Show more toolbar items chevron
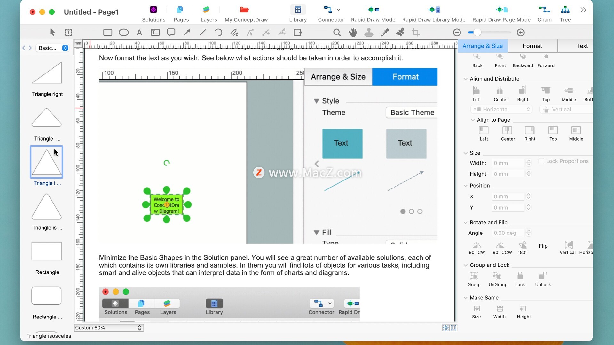Image resolution: width=614 pixels, height=345 pixels. coord(583,10)
